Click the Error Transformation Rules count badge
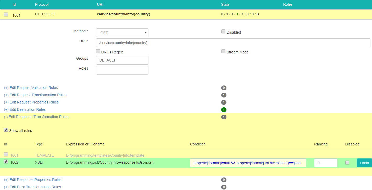The height and width of the screenshot is (190, 372). pos(224,187)
